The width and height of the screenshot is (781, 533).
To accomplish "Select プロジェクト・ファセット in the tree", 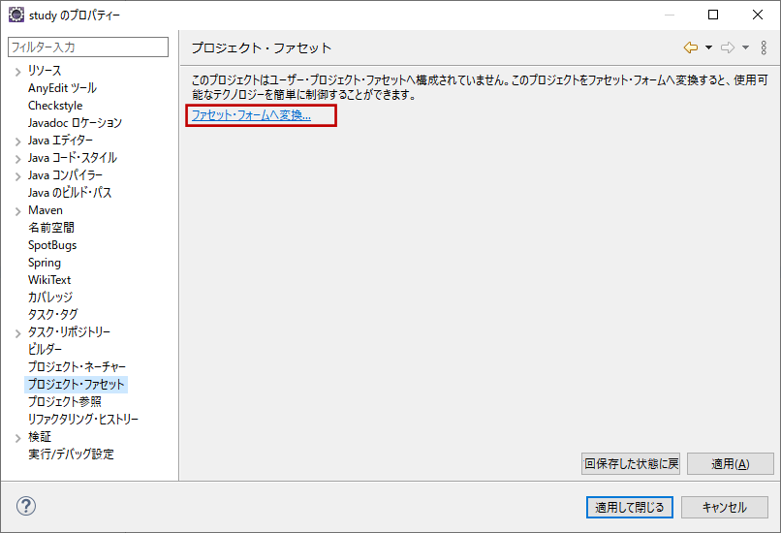I will pyautogui.click(x=76, y=385).
